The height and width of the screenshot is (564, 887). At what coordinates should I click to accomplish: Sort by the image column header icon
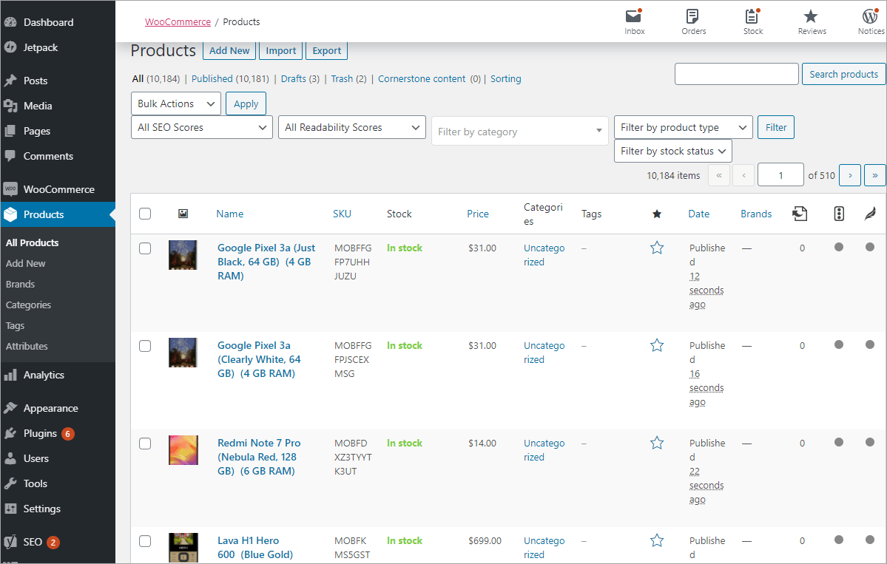[x=183, y=214]
